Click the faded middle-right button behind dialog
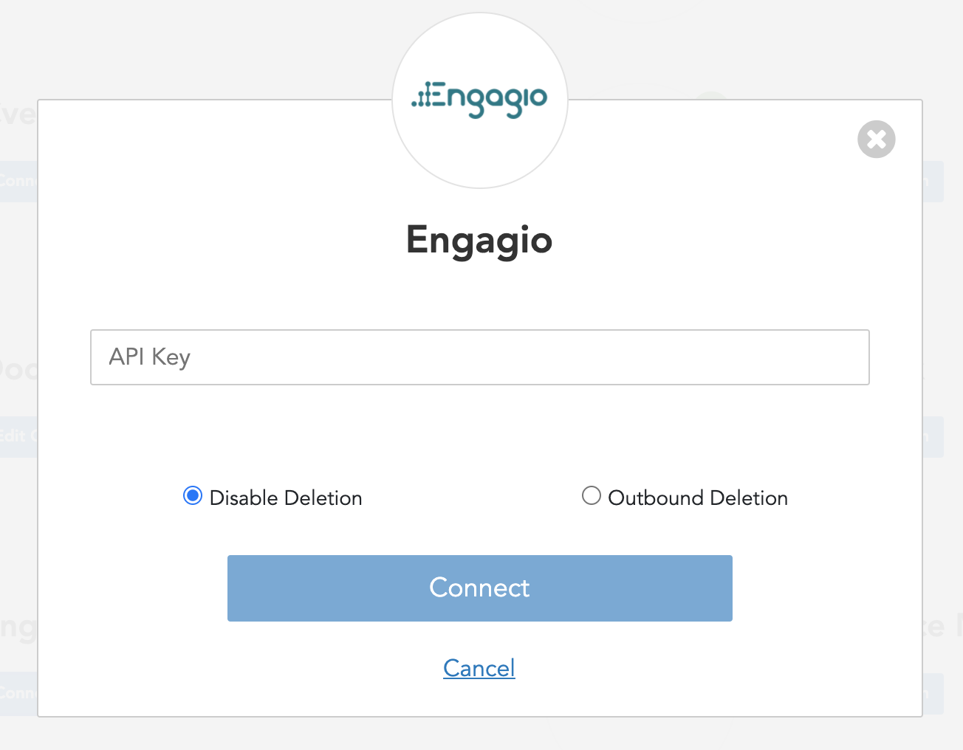The height and width of the screenshot is (750, 963). pyautogui.click(x=933, y=436)
